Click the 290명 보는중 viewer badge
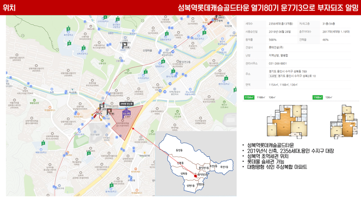 click(x=127, y=104)
